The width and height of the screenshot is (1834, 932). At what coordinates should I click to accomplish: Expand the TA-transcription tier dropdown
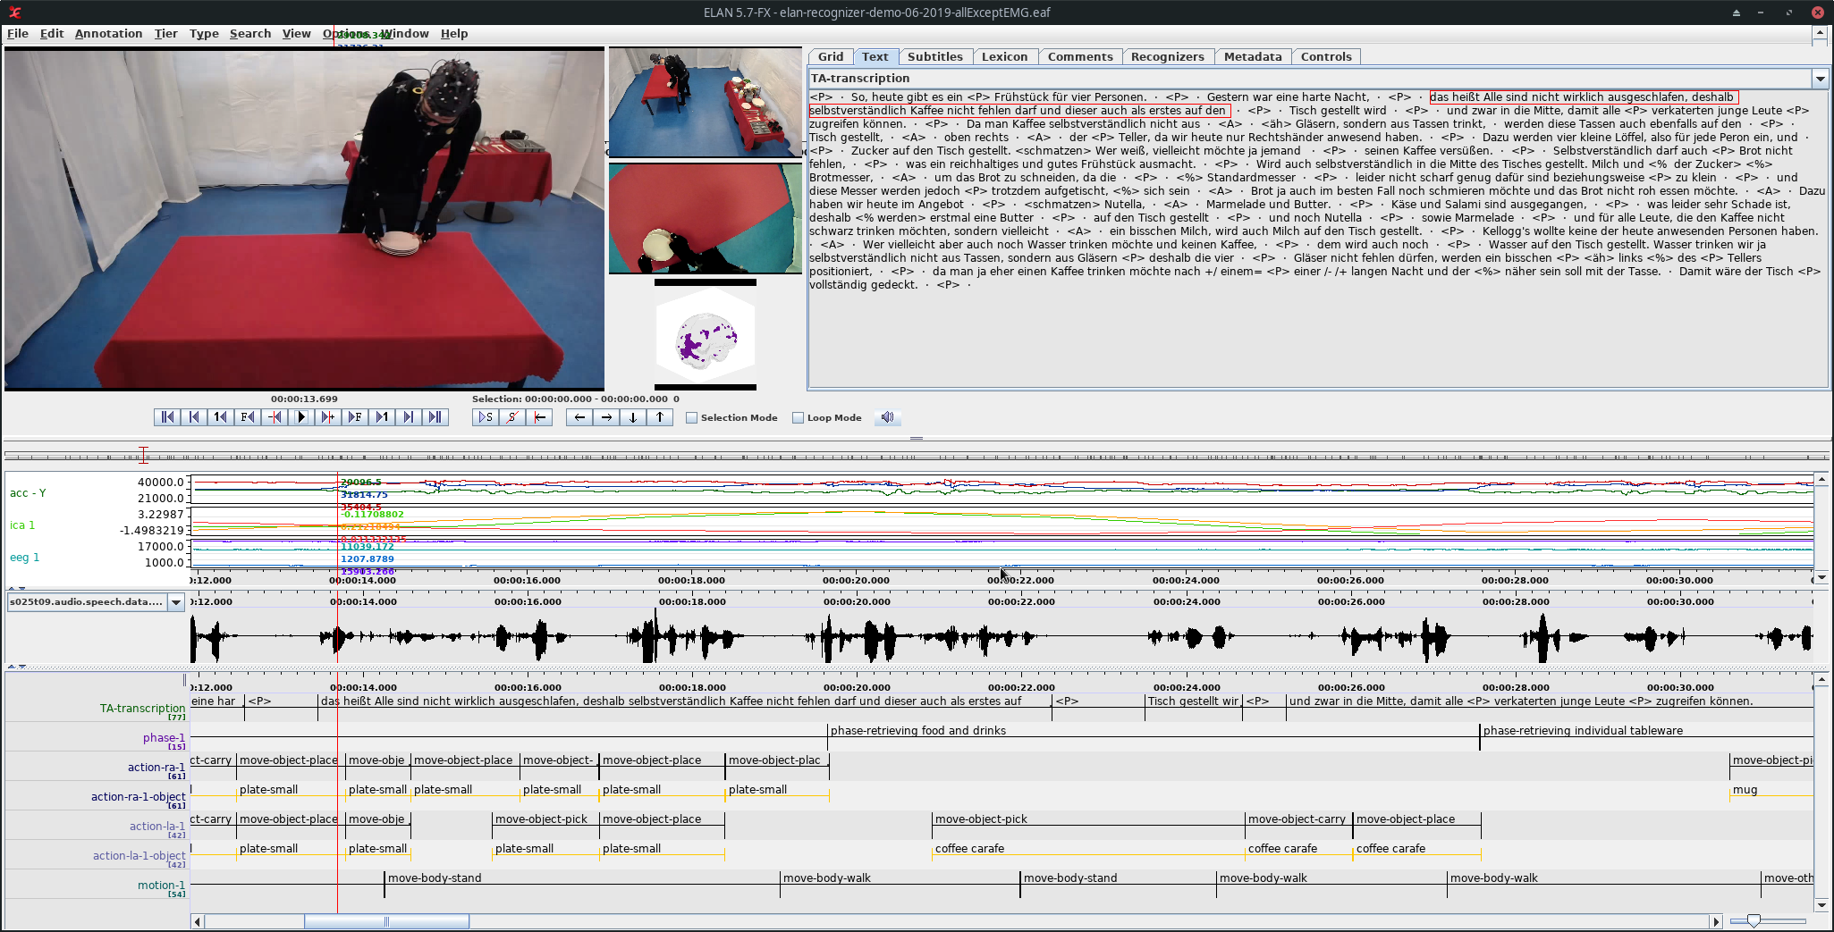(1820, 79)
